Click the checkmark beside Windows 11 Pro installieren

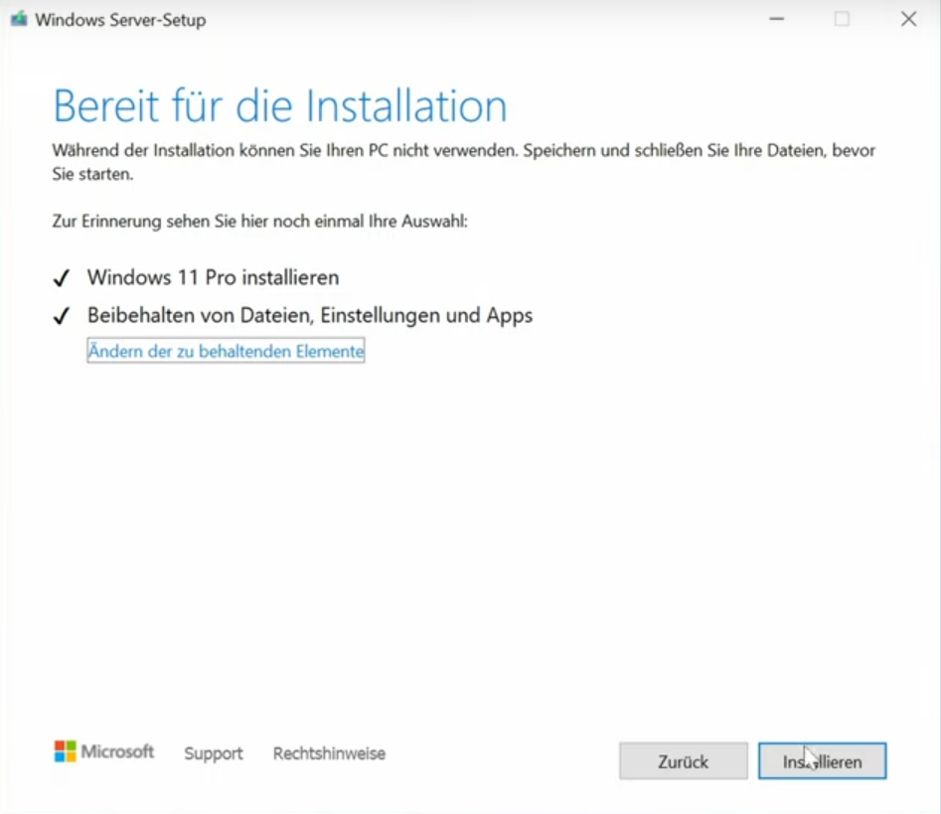62,278
